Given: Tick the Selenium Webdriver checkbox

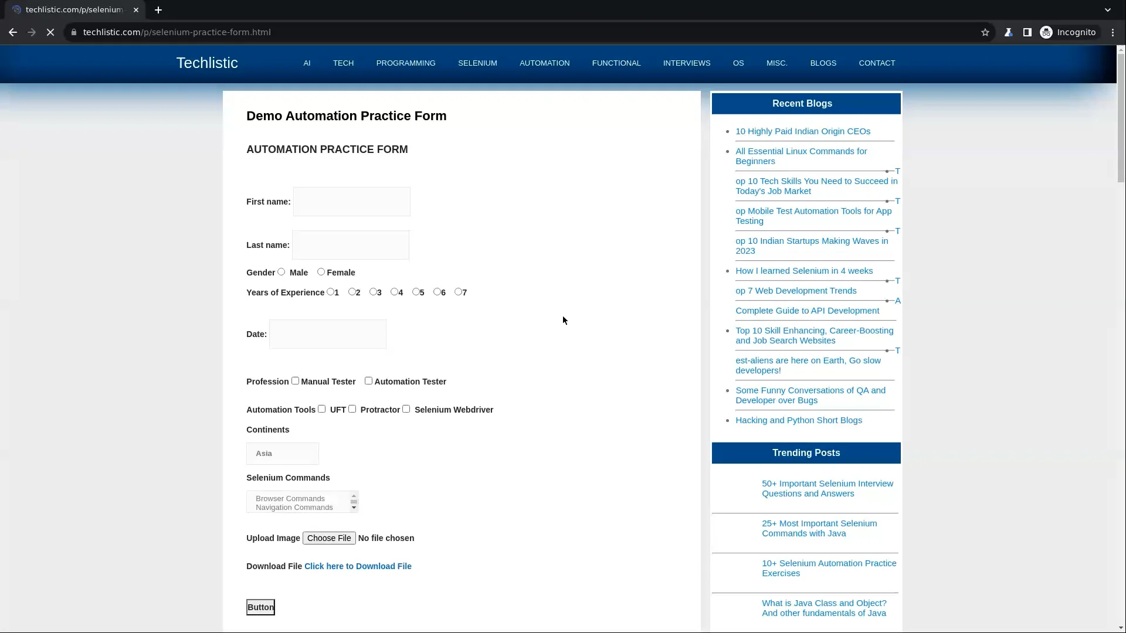Looking at the screenshot, I should point(406,409).
